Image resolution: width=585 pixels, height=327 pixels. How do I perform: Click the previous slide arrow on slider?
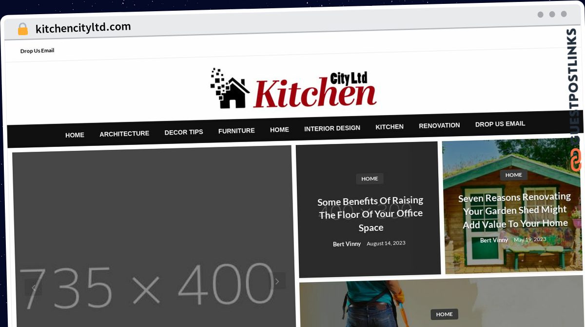34,287
